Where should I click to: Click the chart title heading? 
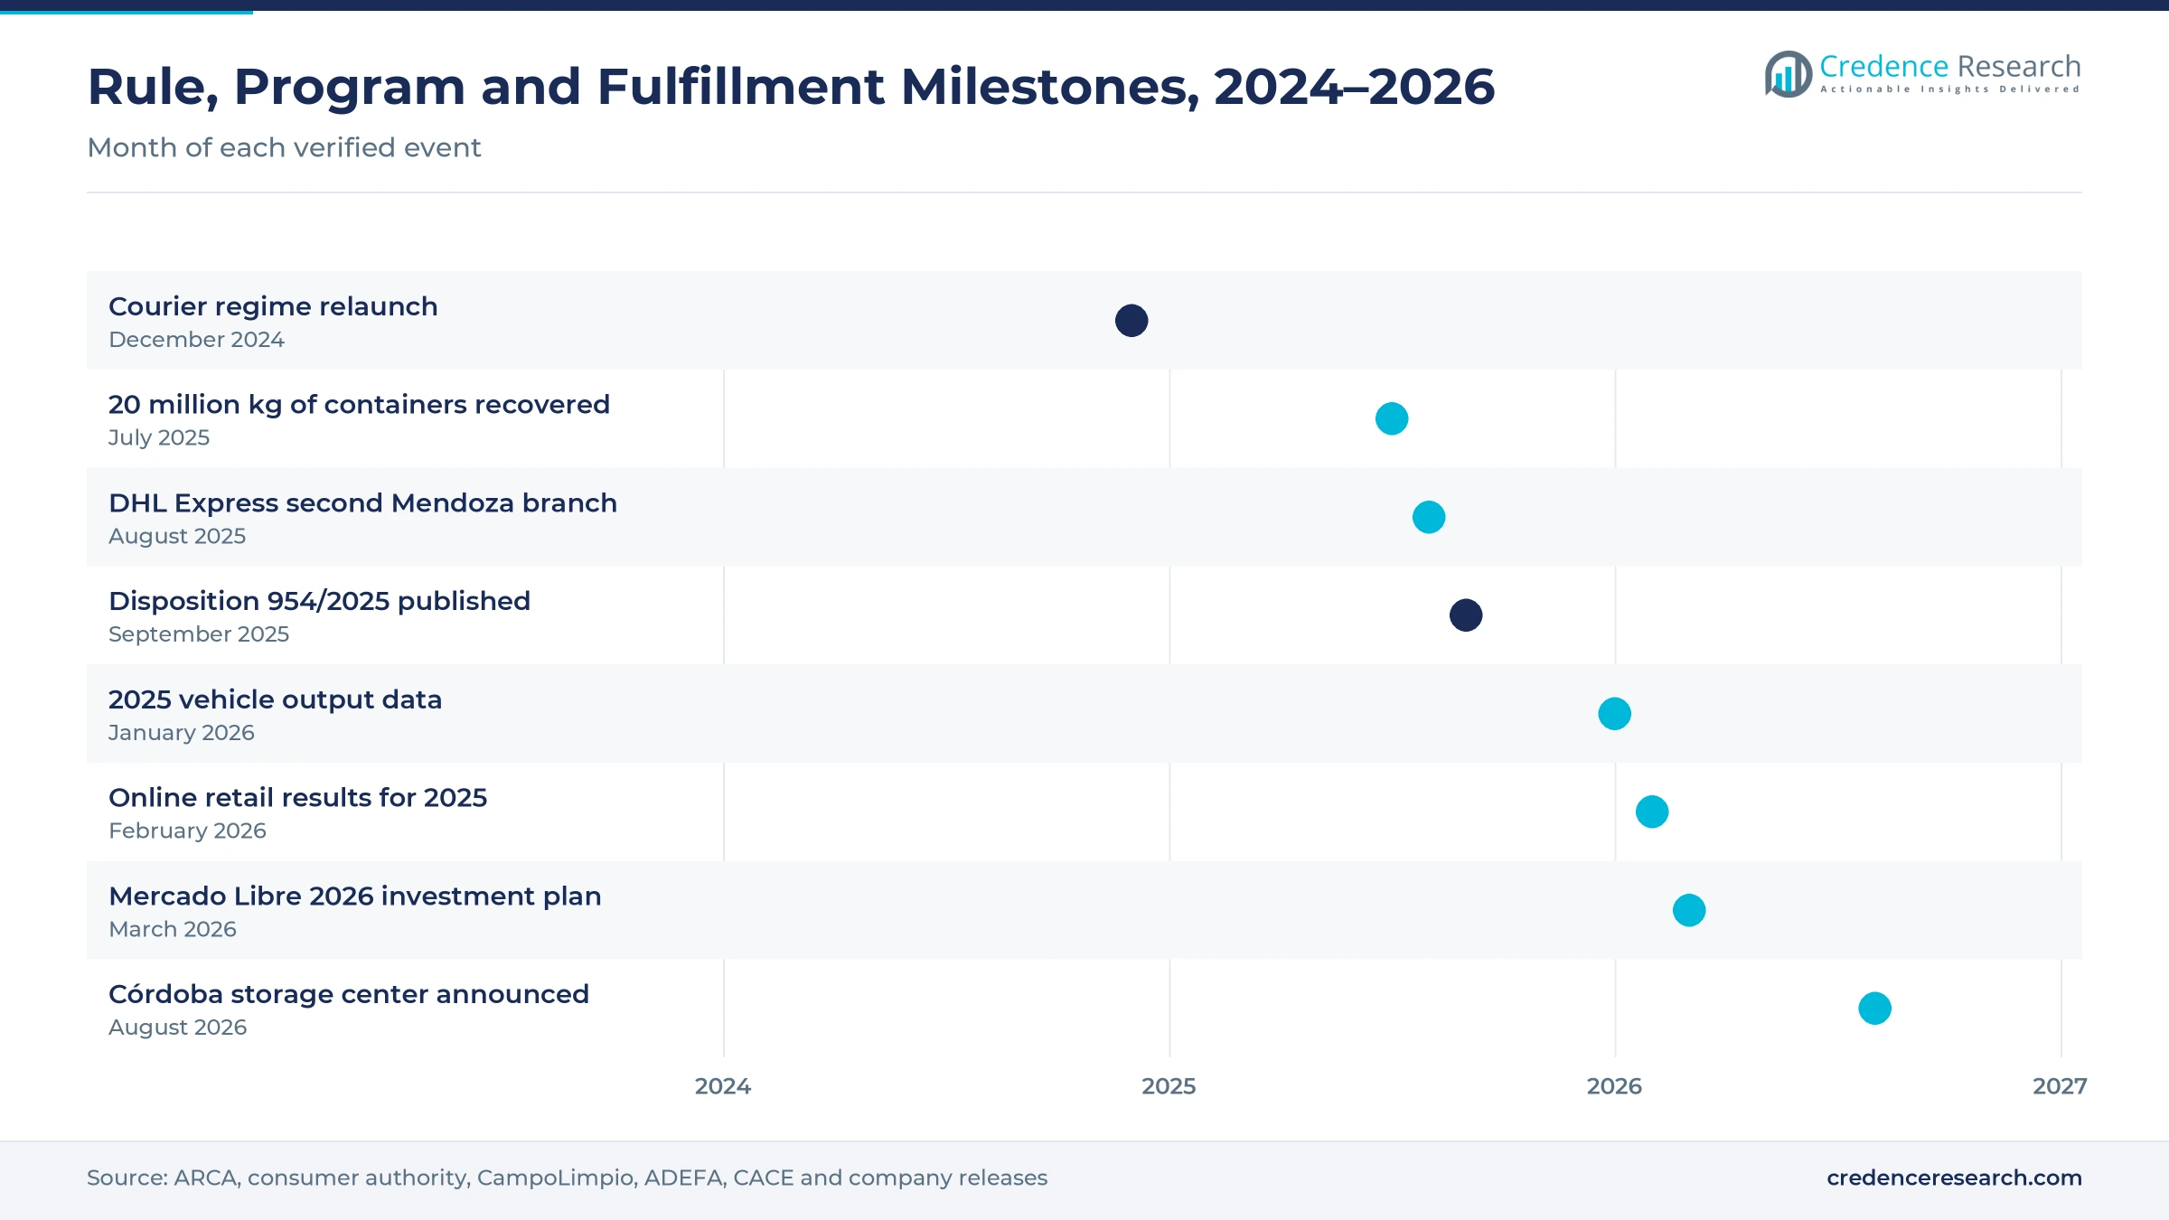click(791, 87)
